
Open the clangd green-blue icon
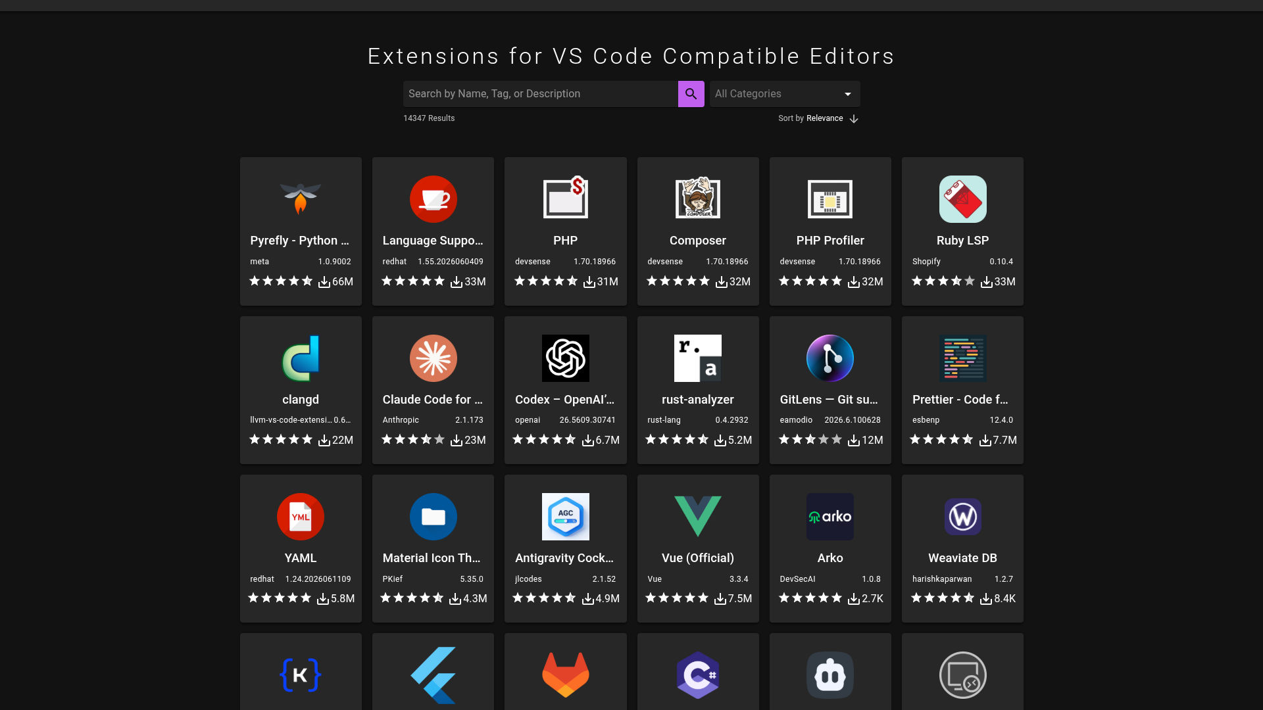(x=301, y=358)
